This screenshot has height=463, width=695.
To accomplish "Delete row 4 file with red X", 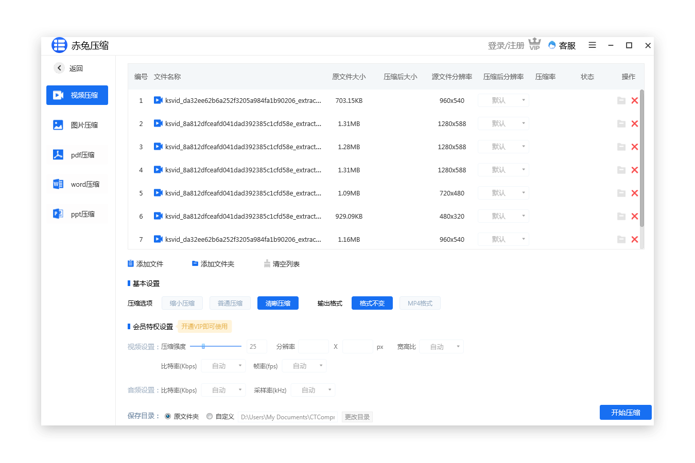I will tap(635, 170).
